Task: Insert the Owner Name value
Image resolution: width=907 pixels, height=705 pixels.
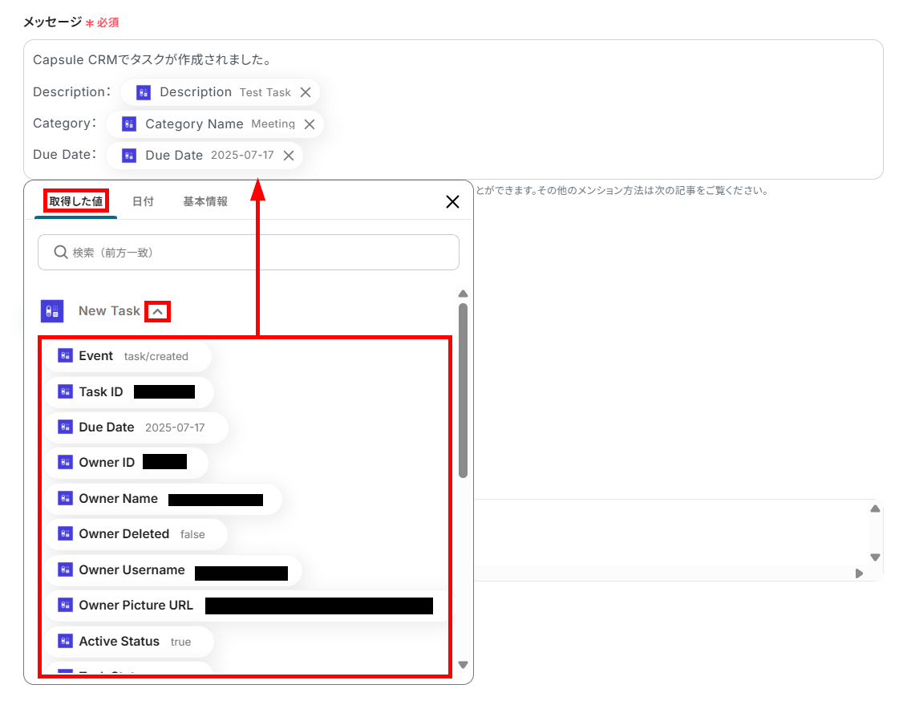Action: click(x=164, y=499)
